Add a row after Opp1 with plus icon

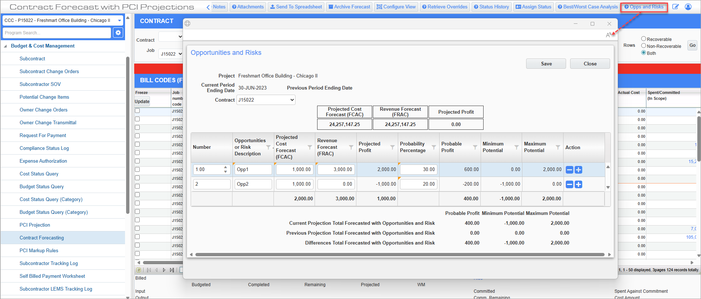579,170
